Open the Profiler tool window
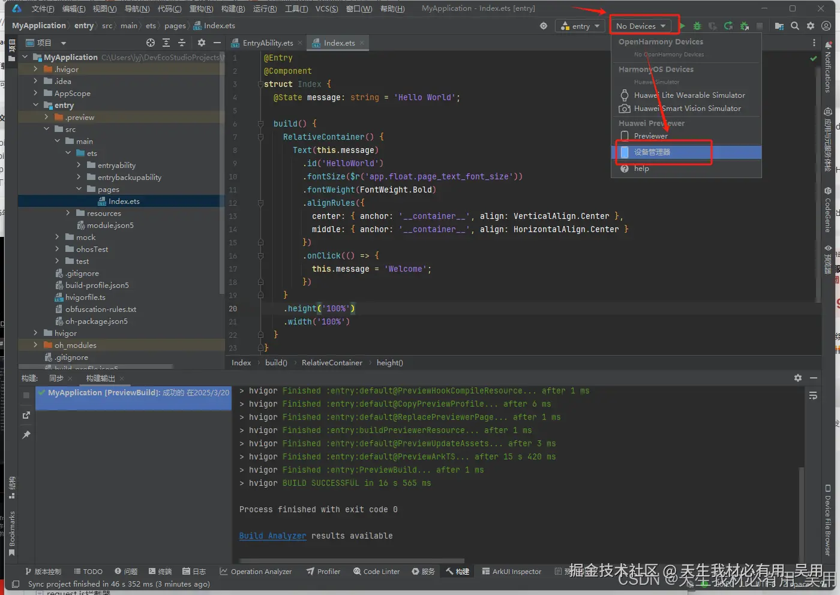Viewport: 840px width, 595px height. (323, 572)
